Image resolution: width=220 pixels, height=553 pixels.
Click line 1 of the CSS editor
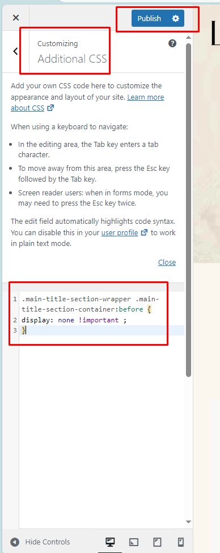pyautogui.click(x=91, y=304)
